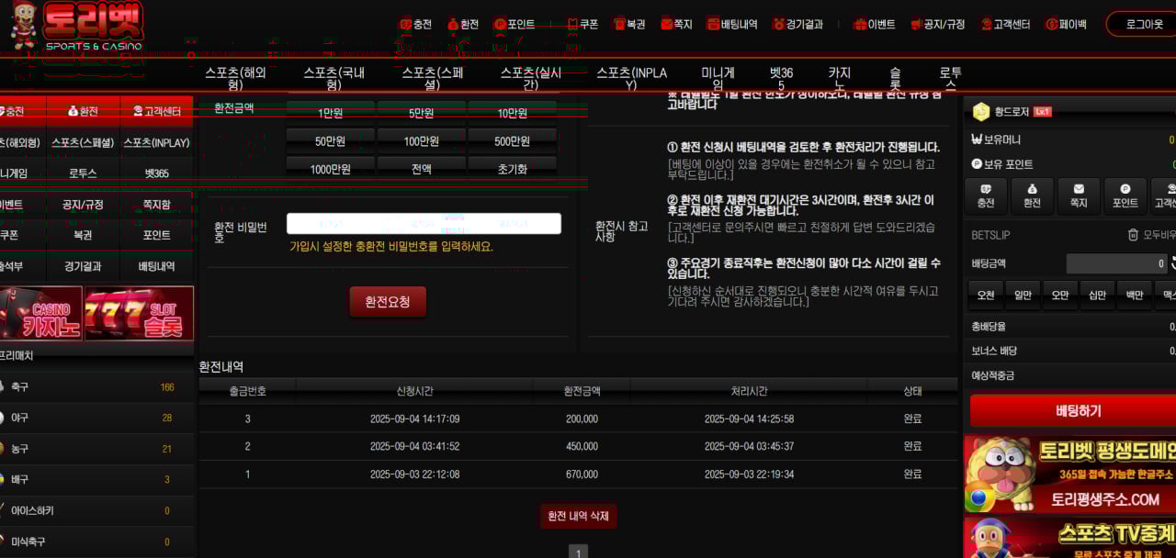Expand the 농구 basketball category in sidebar
The image size is (1176, 558).
click(20, 449)
